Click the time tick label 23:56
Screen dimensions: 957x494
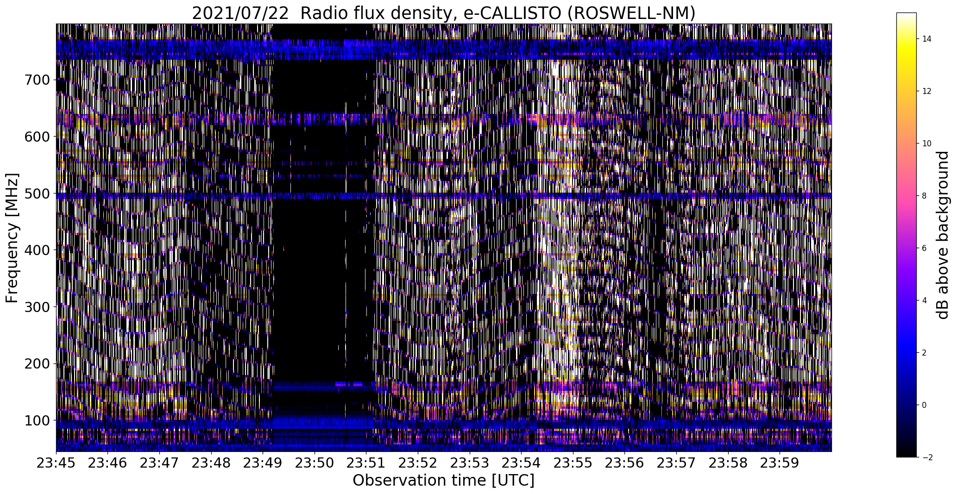pyautogui.click(x=625, y=463)
